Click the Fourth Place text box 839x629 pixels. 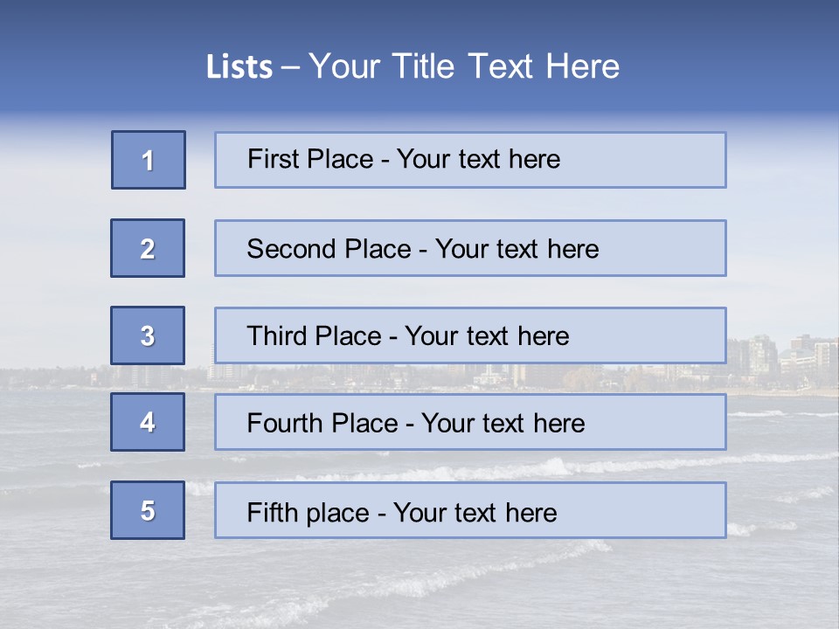coord(470,422)
